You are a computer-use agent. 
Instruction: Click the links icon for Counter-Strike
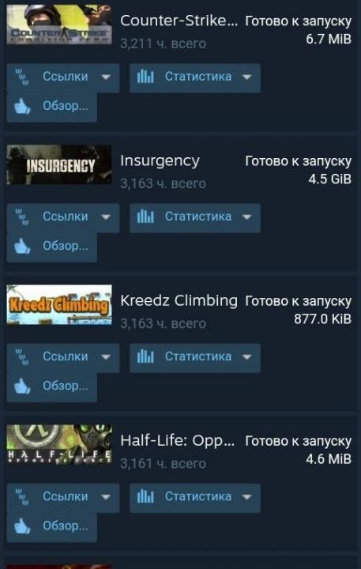22,77
